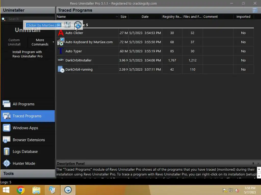Screen dimensions: 261x195
Task: Sort by Files and Folders column
Action: 192,17
